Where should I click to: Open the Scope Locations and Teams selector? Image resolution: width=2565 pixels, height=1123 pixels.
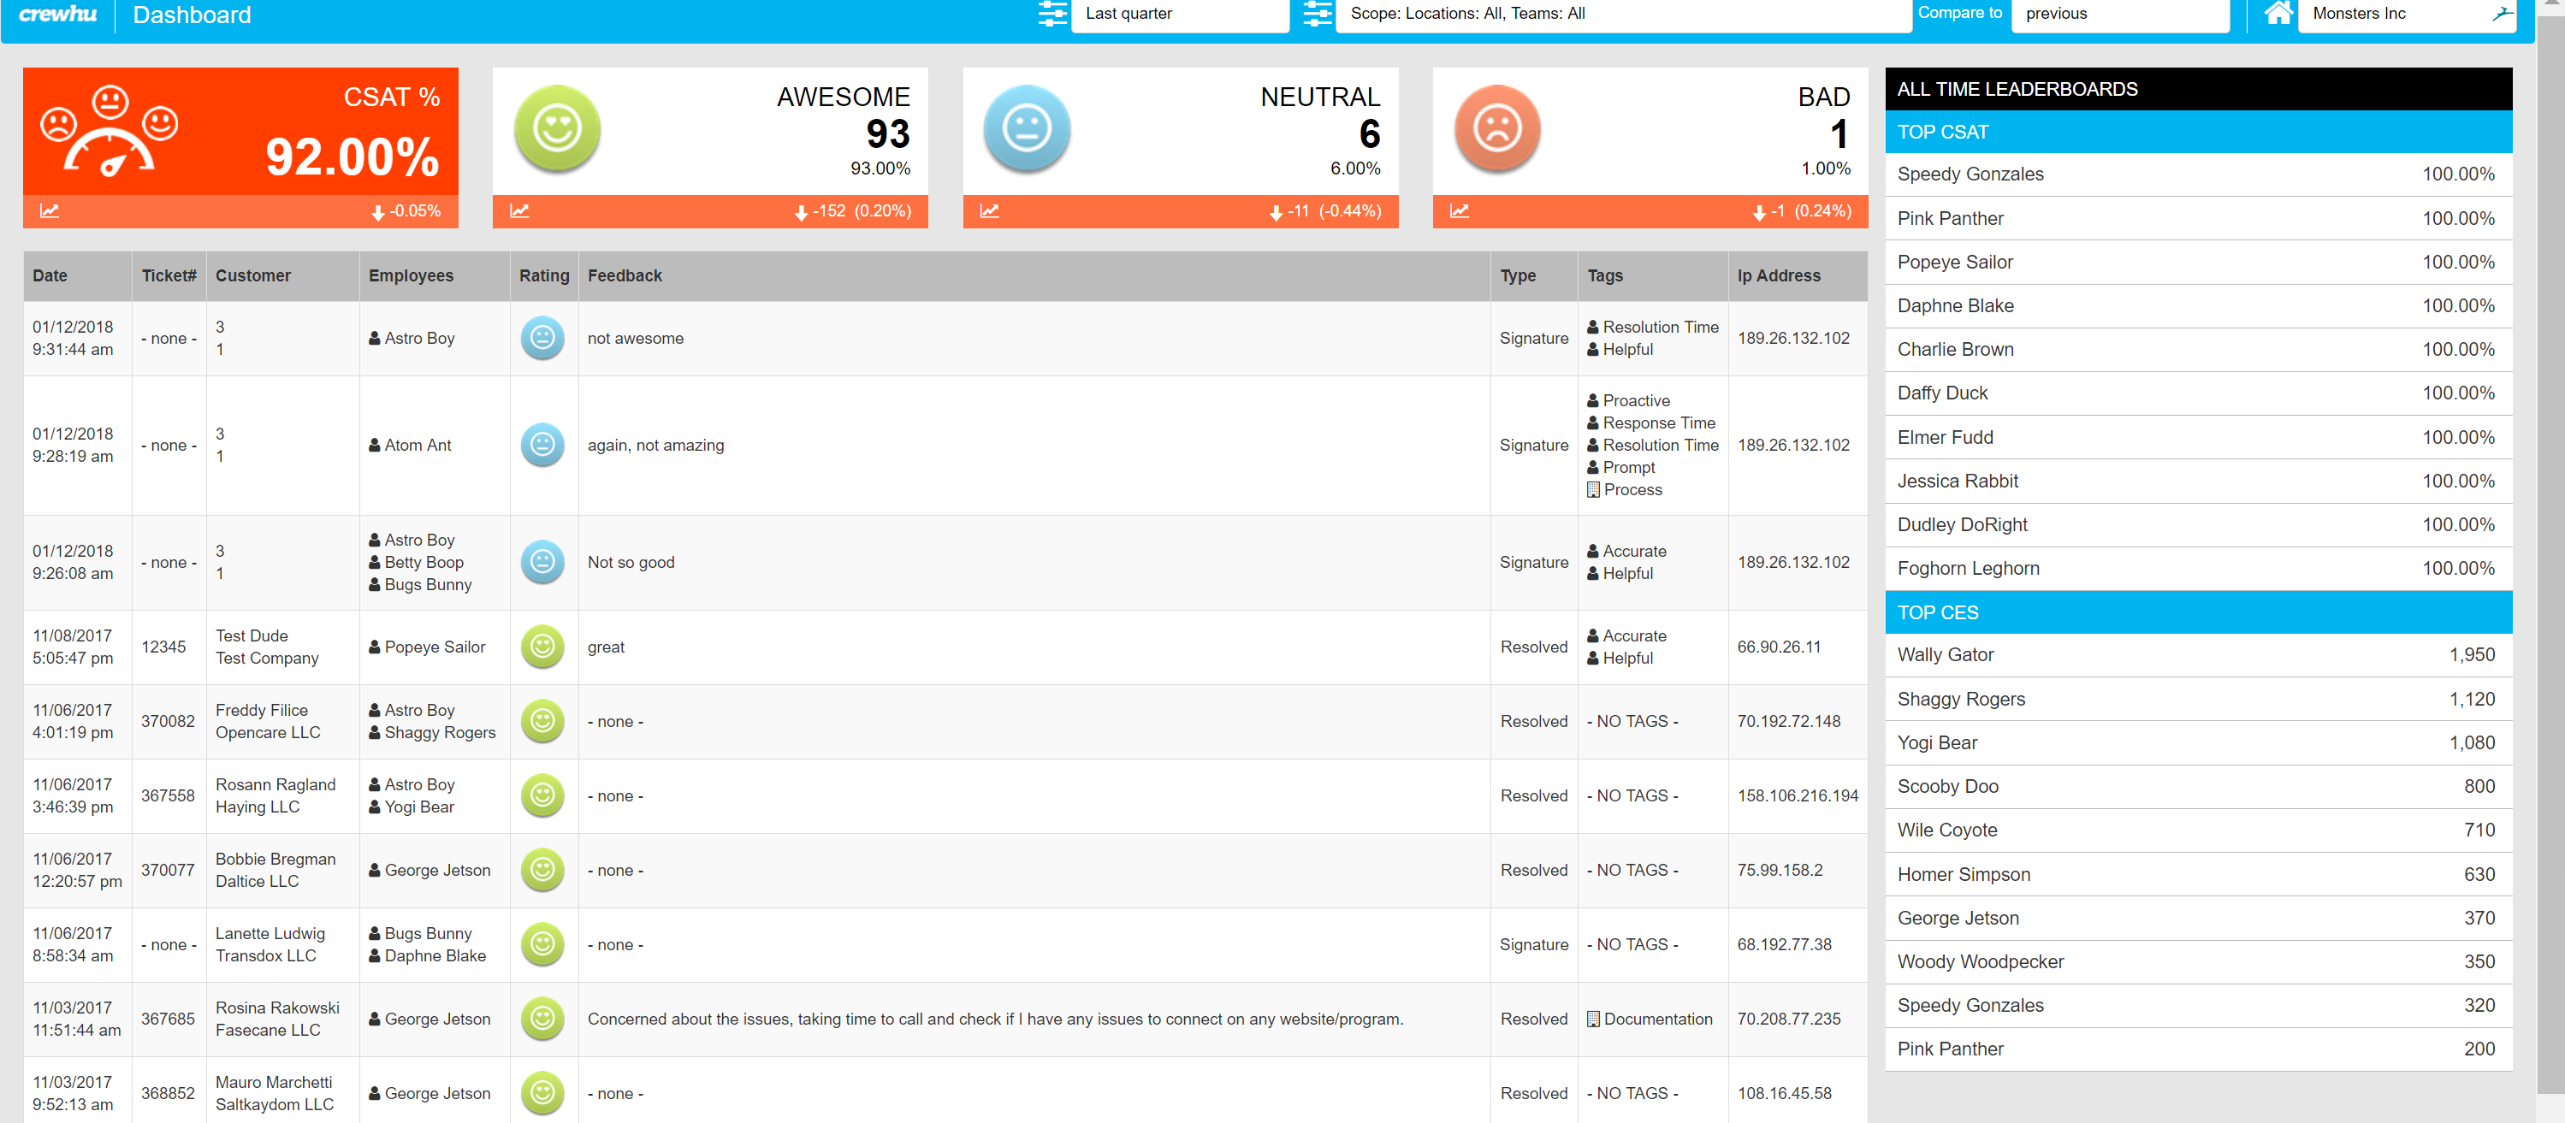click(1623, 13)
